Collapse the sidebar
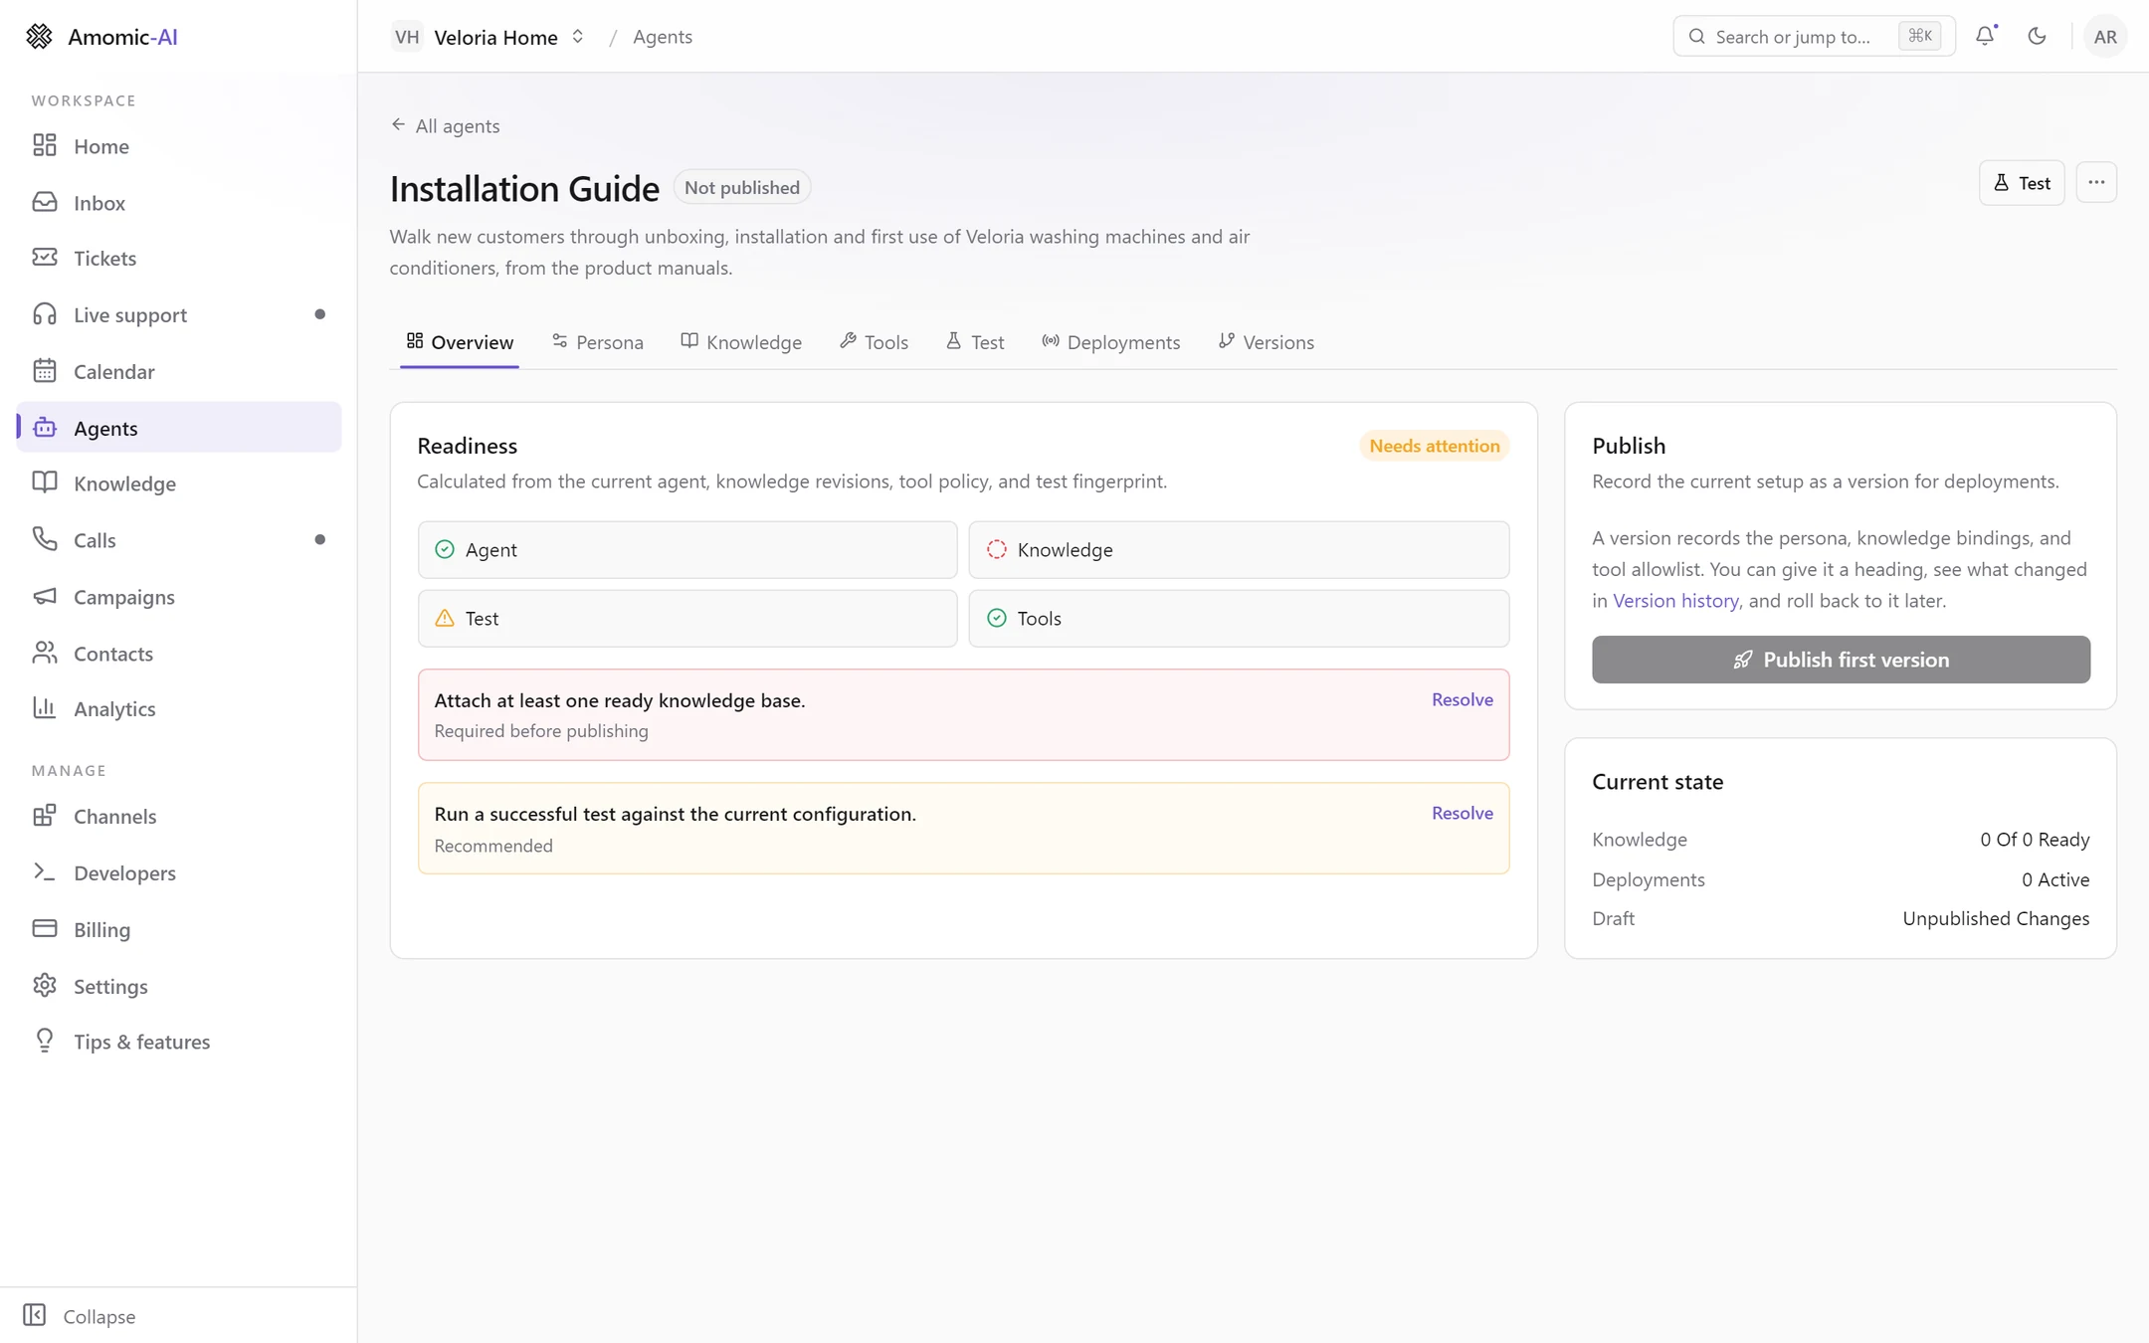 pos(80,1316)
